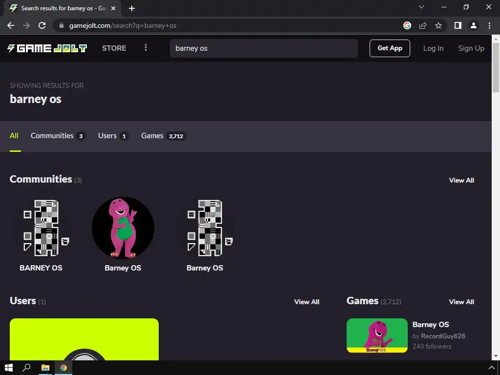
Task: View All games
Action: pos(461,302)
